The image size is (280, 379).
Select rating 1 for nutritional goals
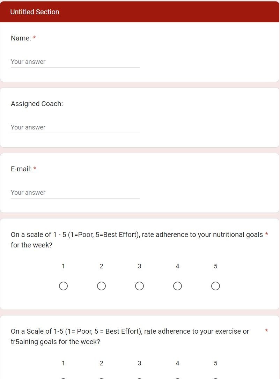pos(63,286)
